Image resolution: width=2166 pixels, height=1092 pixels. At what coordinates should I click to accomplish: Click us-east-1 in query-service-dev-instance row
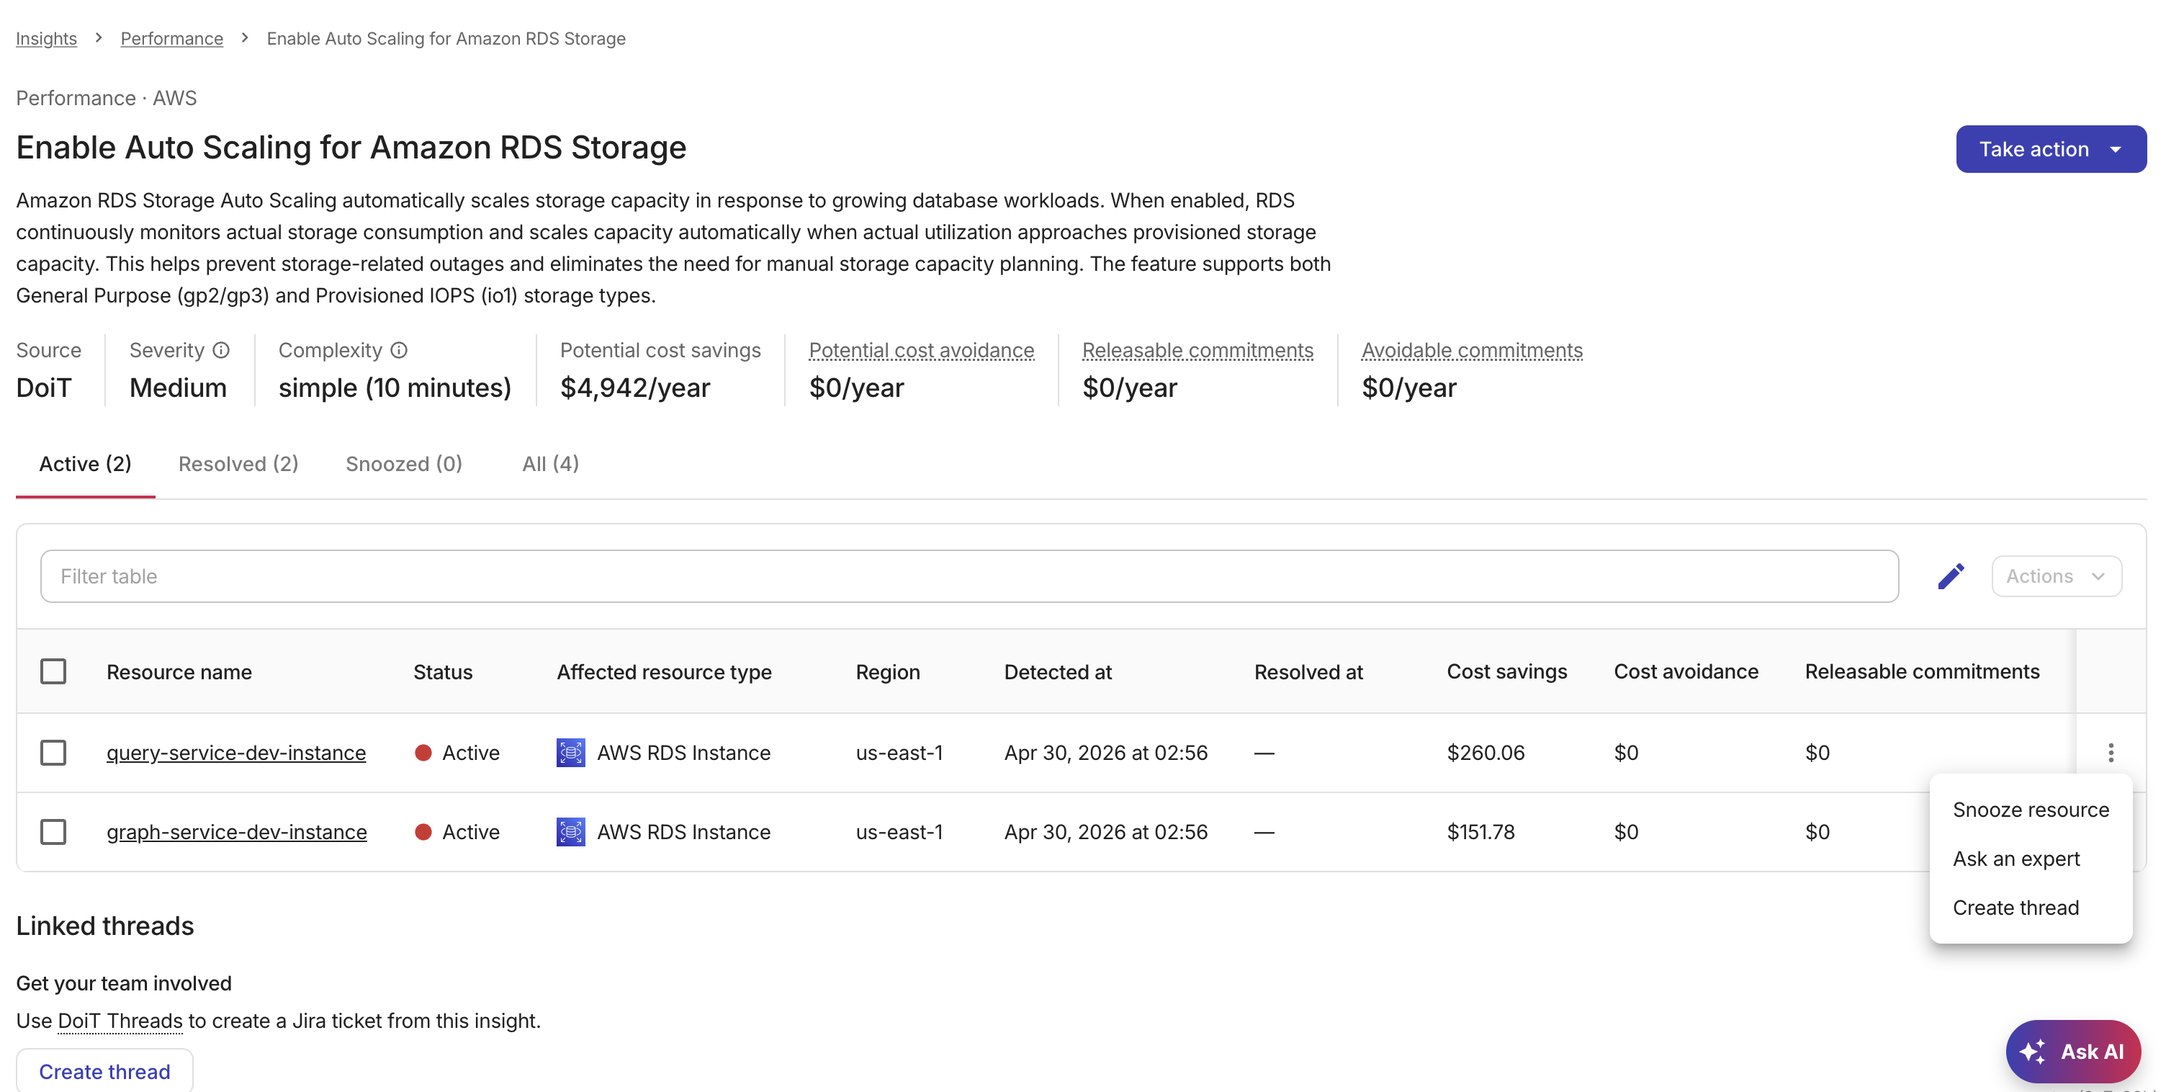899,752
